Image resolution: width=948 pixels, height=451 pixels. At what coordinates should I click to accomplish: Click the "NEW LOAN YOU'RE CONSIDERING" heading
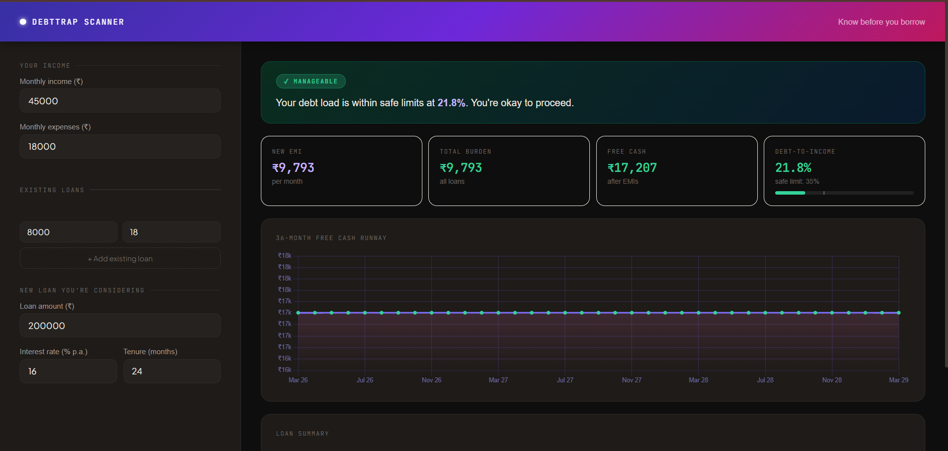(x=82, y=290)
